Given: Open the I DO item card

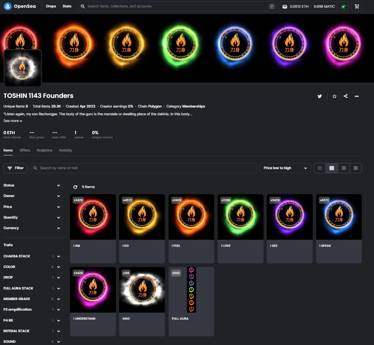Looking at the screenshot, I should [x=142, y=229].
